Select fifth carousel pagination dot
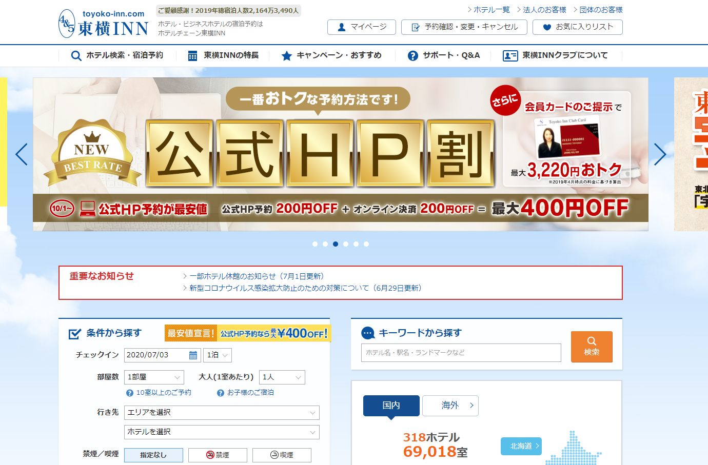The width and height of the screenshot is (708, 465). click(x=356, y=244)
